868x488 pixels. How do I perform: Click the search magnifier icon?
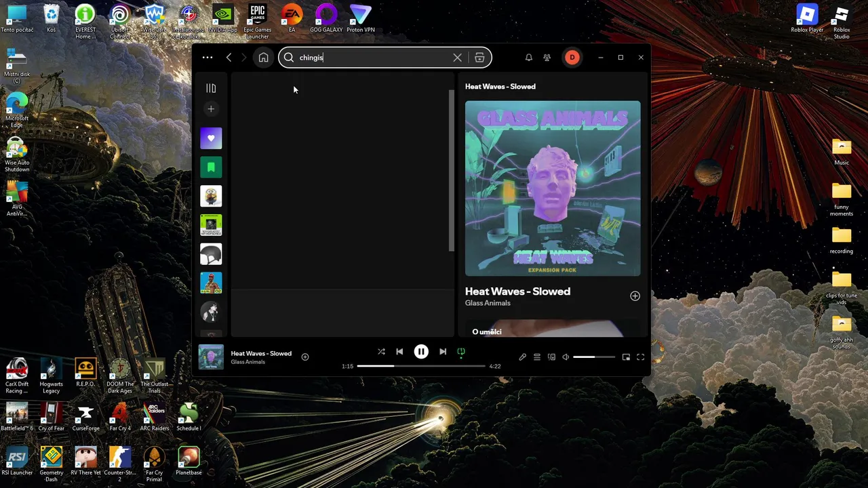(x=289, y=58)
